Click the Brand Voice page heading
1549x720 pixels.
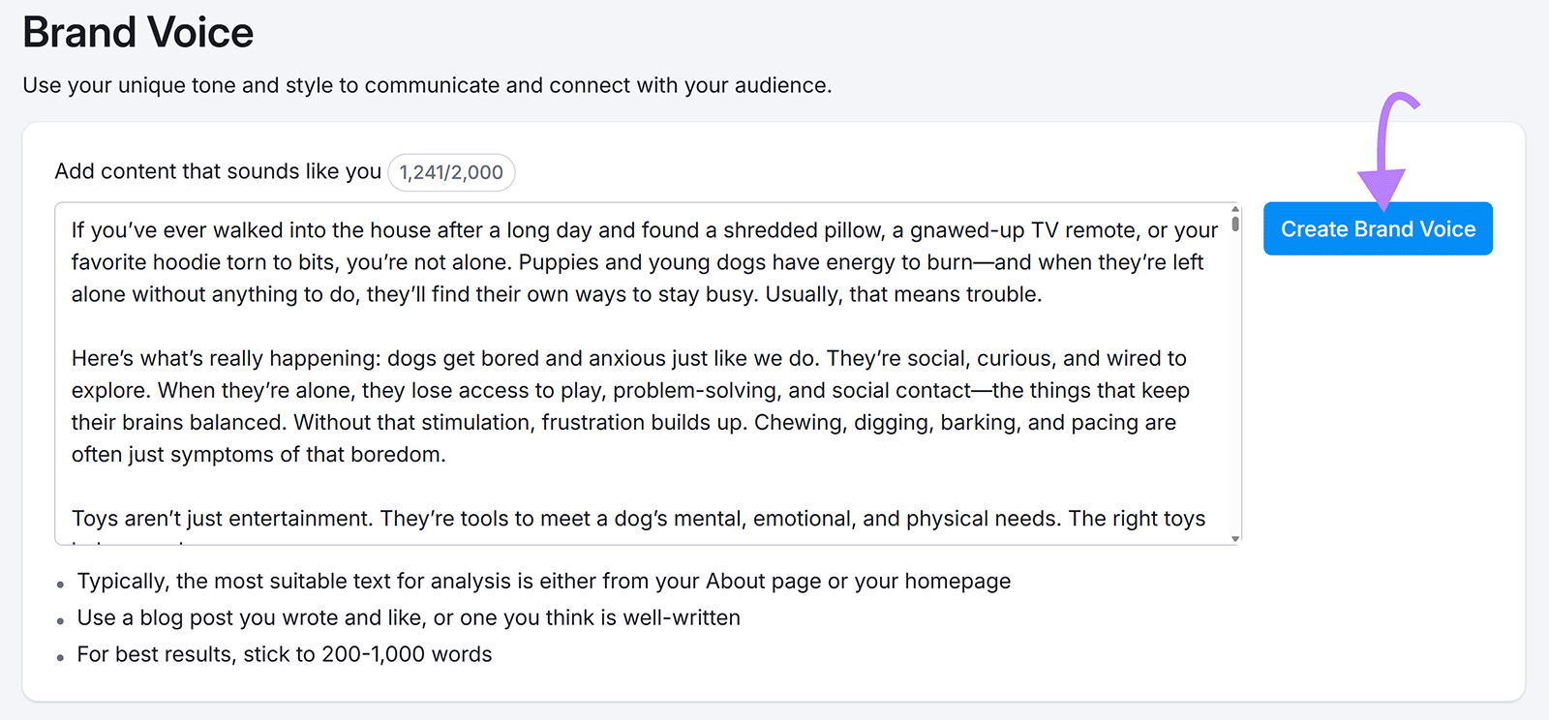point(137,32)
